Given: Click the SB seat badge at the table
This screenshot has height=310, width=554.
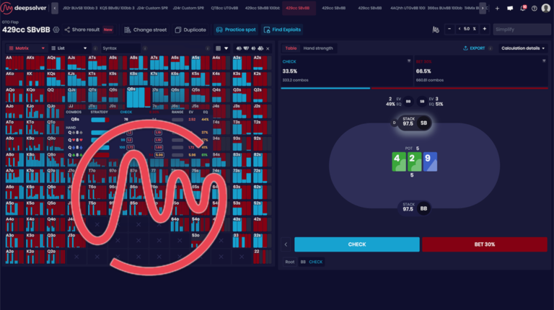Looking at the screenshot, I should [x=423, y=123].
